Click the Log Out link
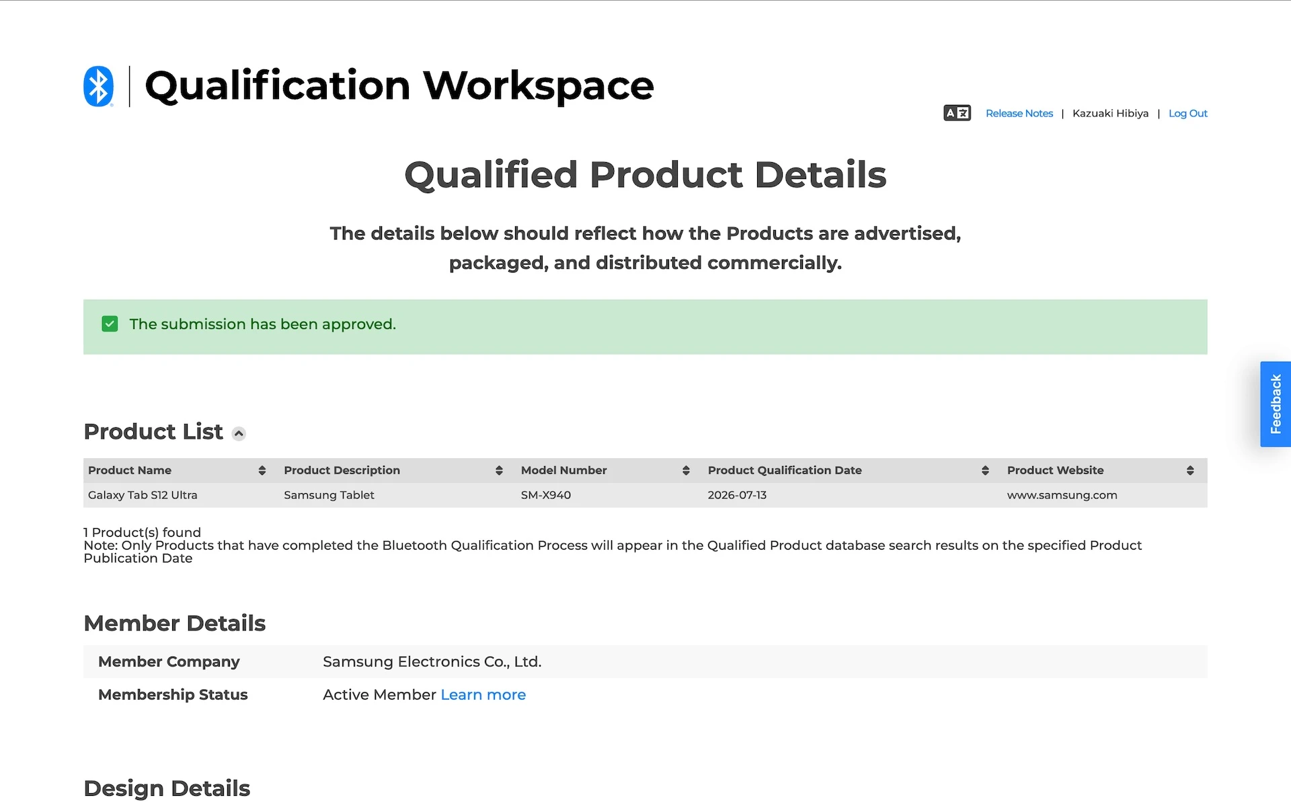The height and width of the screenshot is (808, 1291). (1187, 113)
